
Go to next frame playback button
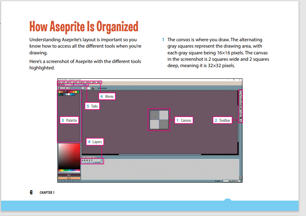92,157
